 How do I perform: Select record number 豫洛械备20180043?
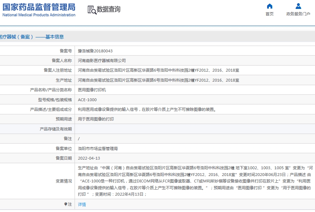(95, 51)
